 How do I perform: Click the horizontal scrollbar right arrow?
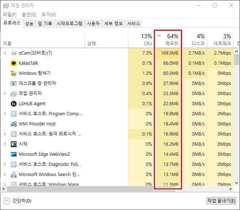click(x=231, y=189)
